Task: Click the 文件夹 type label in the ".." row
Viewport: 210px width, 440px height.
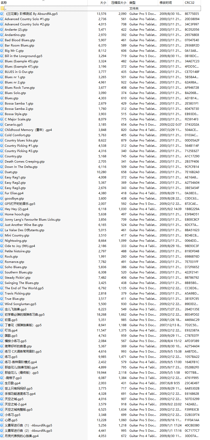Action: click(134, 9)
